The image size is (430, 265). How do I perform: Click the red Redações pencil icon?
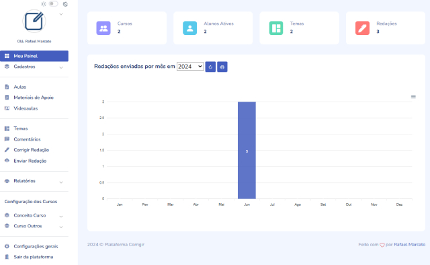(362, 28)
